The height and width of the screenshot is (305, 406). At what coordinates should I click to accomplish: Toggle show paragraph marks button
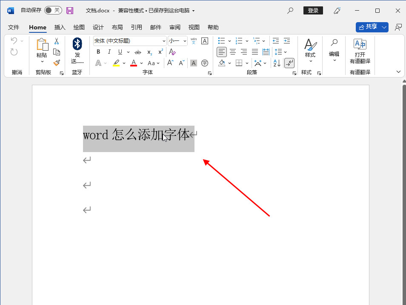[289, 63]
